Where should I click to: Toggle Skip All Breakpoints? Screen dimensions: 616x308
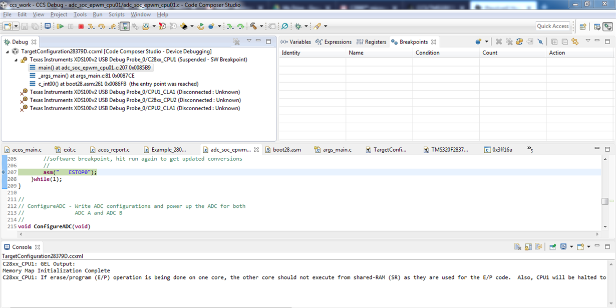[x=540, y=42]
